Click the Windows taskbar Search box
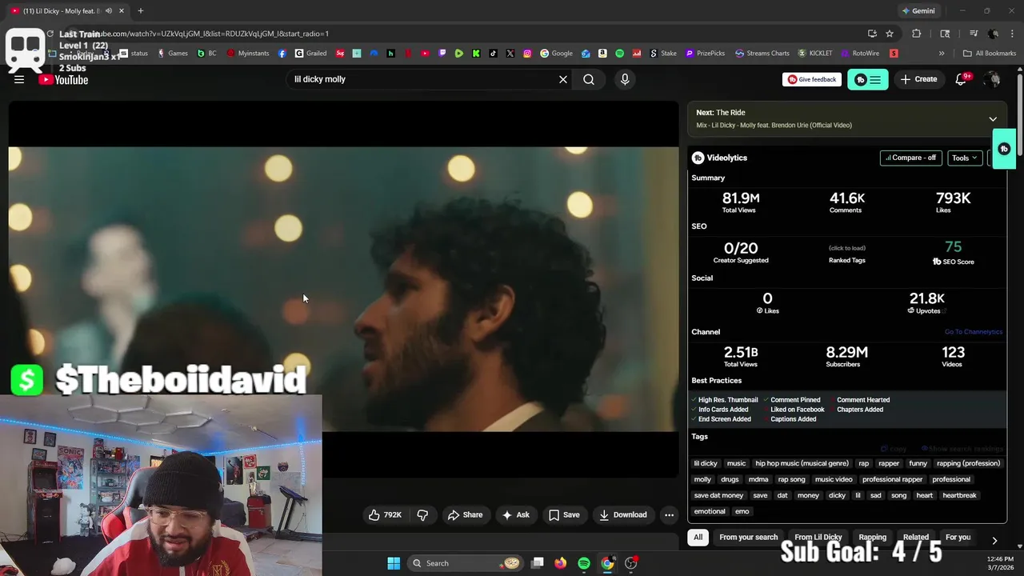The image size is (1024, 576). [x=466, y=563]
